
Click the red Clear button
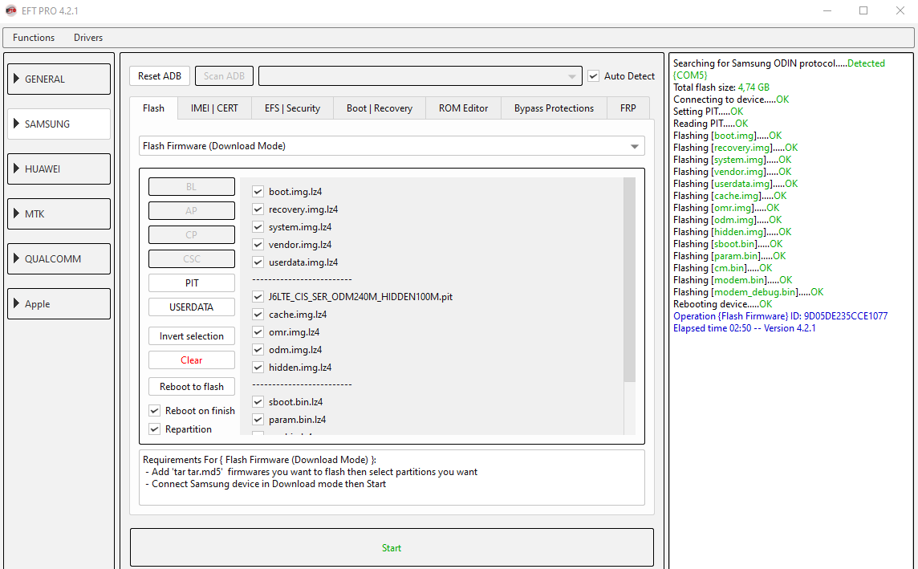tap(192, 360)
